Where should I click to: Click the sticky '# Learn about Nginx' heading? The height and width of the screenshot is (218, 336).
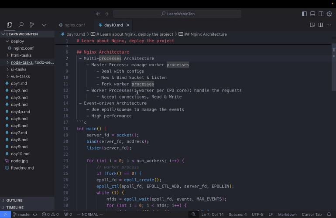click(x=125, y=41)
